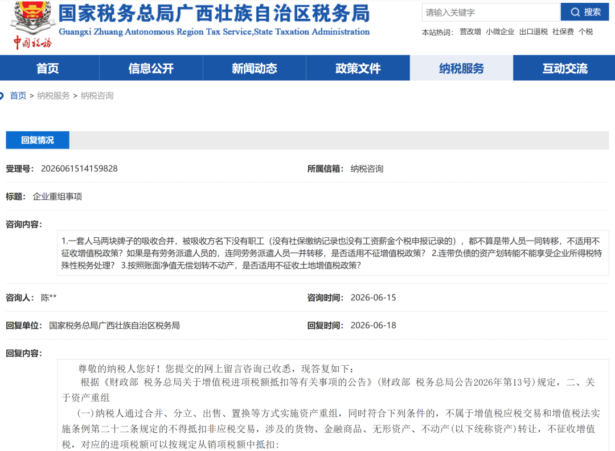This screenshot has height=451, width=615.
Task: Click the magnifier icon in search button
Action: (x=575, y=12)
